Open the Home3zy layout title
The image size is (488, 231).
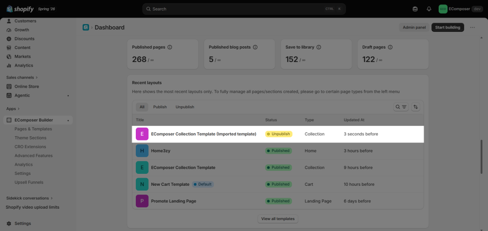pos(161,151)
